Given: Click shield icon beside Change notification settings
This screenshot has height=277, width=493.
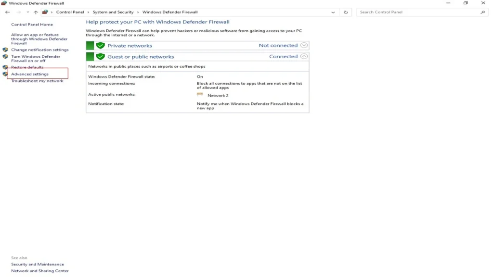Looking at the screenshot, I should [5, 50].
